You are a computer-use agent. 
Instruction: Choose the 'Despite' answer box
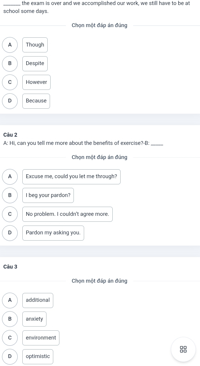point(35,63)
